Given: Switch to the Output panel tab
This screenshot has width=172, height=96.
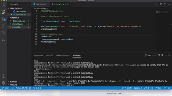Looking at the screenshot, I should click(x=49, y=55).
